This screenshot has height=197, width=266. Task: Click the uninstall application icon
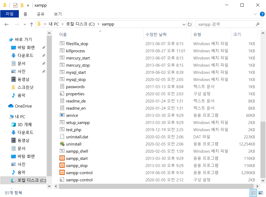(62, 144)
